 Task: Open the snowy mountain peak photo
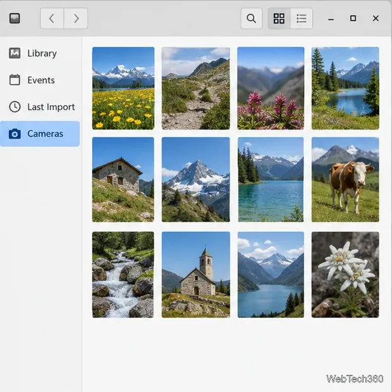(196, 180)
